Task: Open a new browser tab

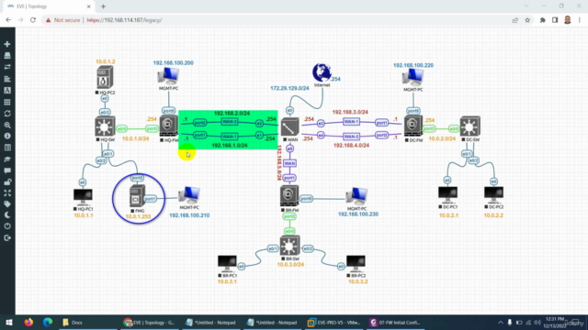Action: (103, 6)
